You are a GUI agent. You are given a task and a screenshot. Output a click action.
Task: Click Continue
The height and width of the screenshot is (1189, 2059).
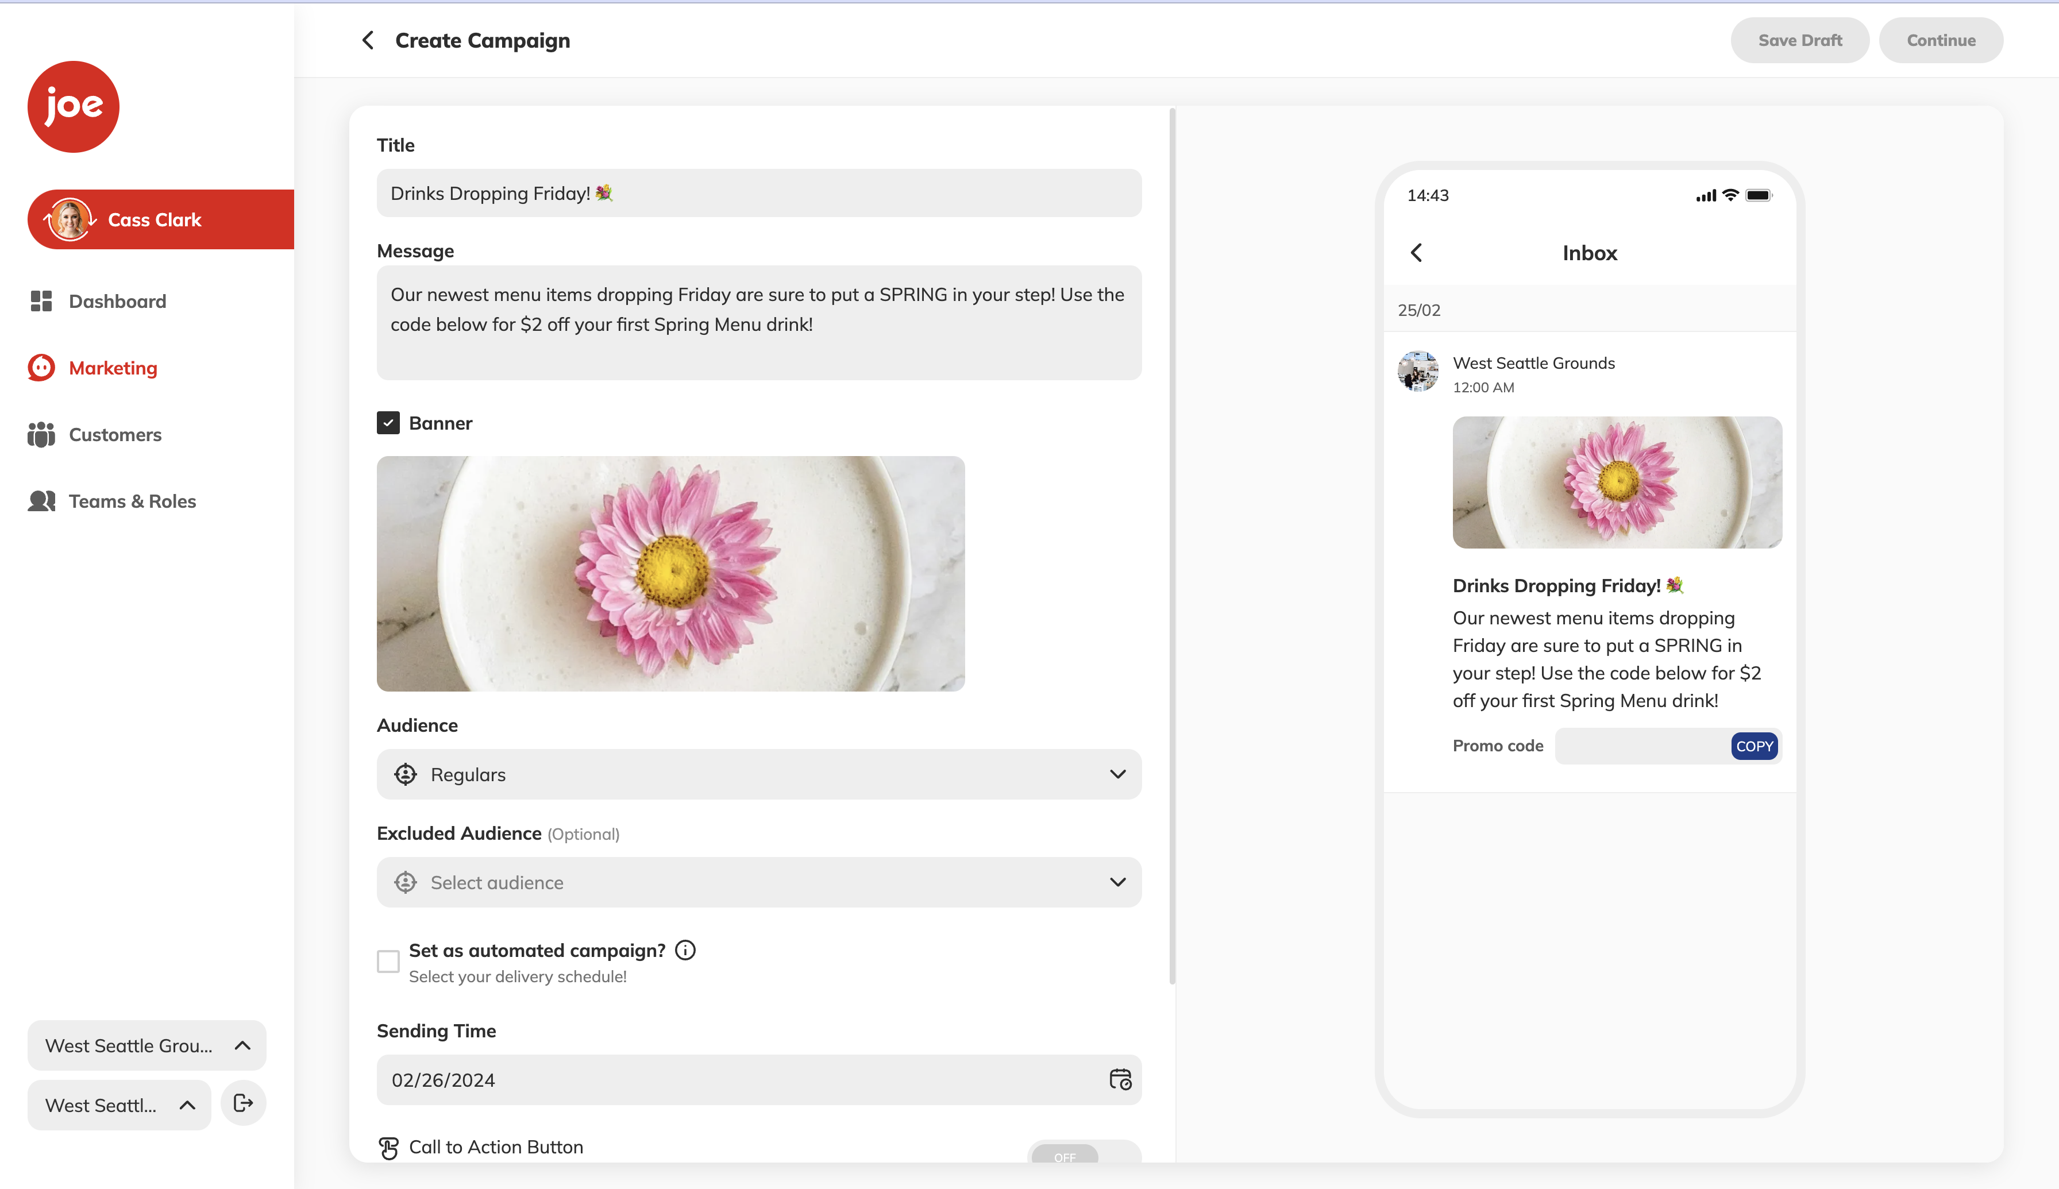click(1941, 40)
